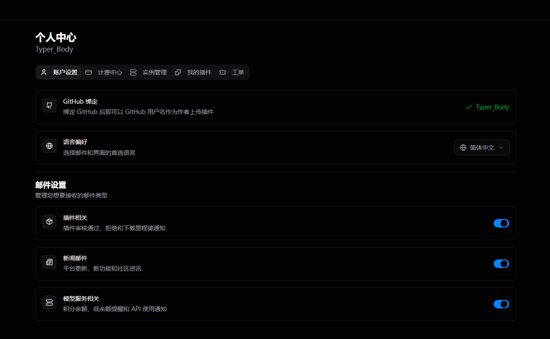Click the newspaper icon in 新闻邮件 row

49,262
